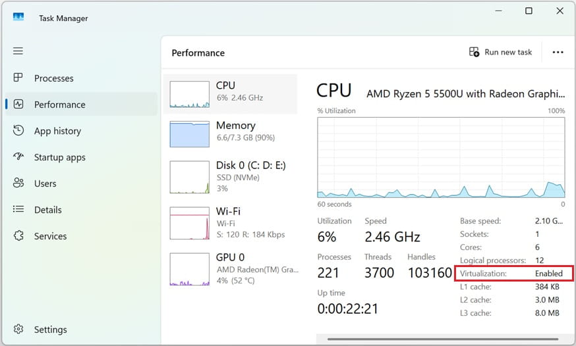Click the up time 0:00:22:21 value
Viewport: 576px width, 346px height.
(x=347, y=309)
